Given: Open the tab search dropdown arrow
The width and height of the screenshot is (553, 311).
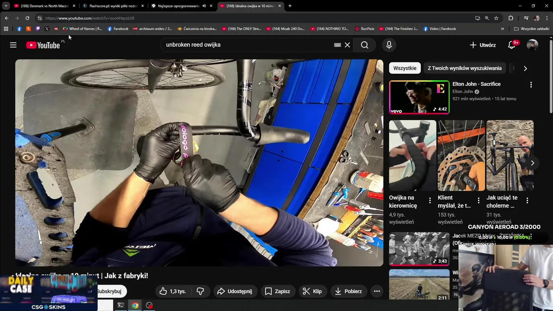Looking at the screenshot, I should (x=6, y=6).
